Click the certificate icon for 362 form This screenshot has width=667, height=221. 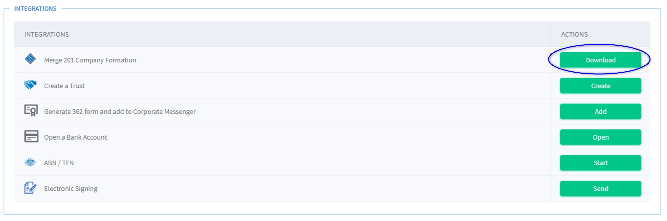click(x=31, y=111)
